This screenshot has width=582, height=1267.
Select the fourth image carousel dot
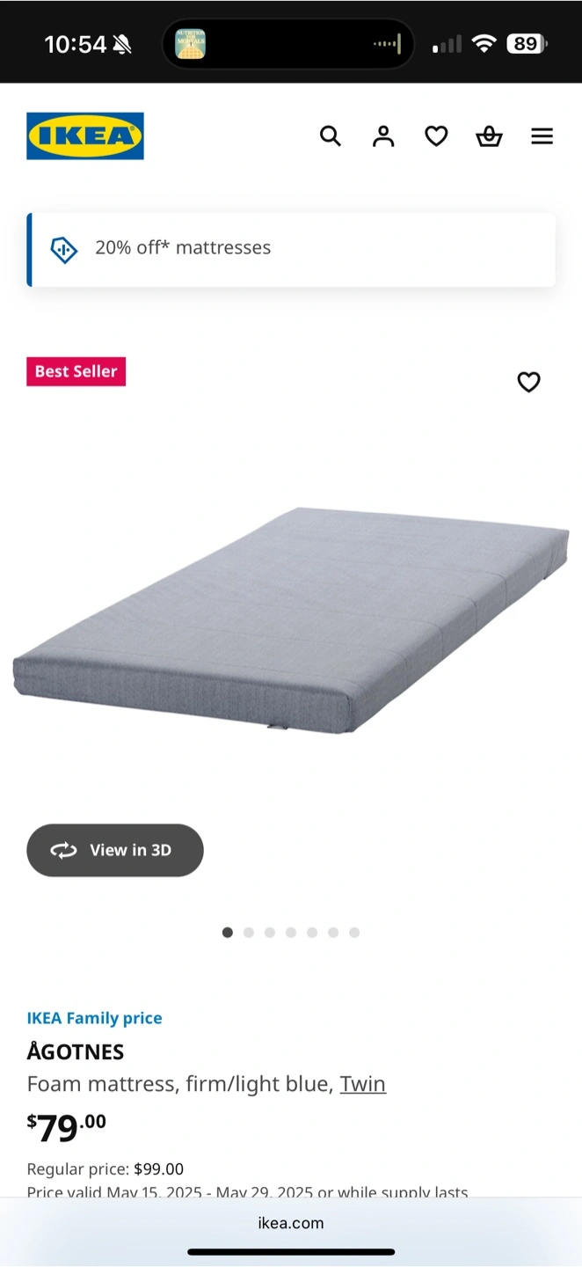pos(291,933)
